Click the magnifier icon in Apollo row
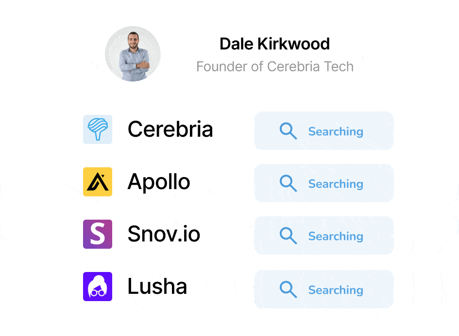459x336 pixels. click(x=288, y=183)
